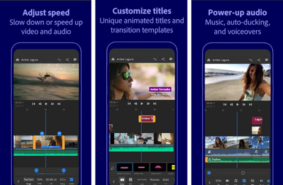Select the right blue speed range handle above clip
This screenshot has width=283, height=185.
[x=59, y=134]
